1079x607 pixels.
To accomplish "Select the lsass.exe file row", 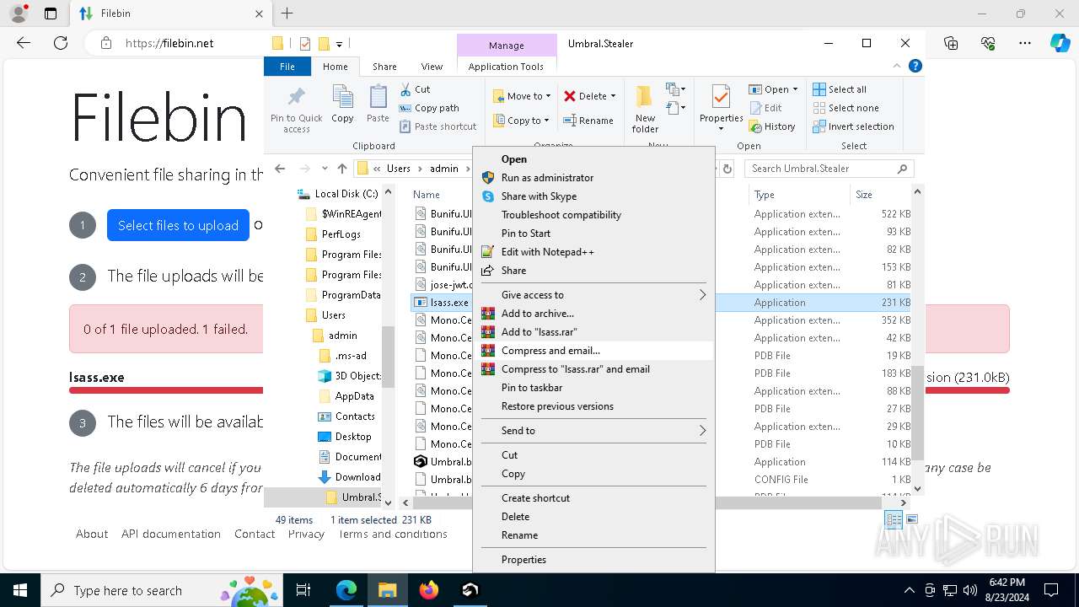I will [663, 303].
